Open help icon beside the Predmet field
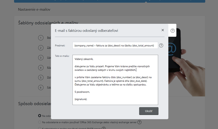 (x=161, y=45)
